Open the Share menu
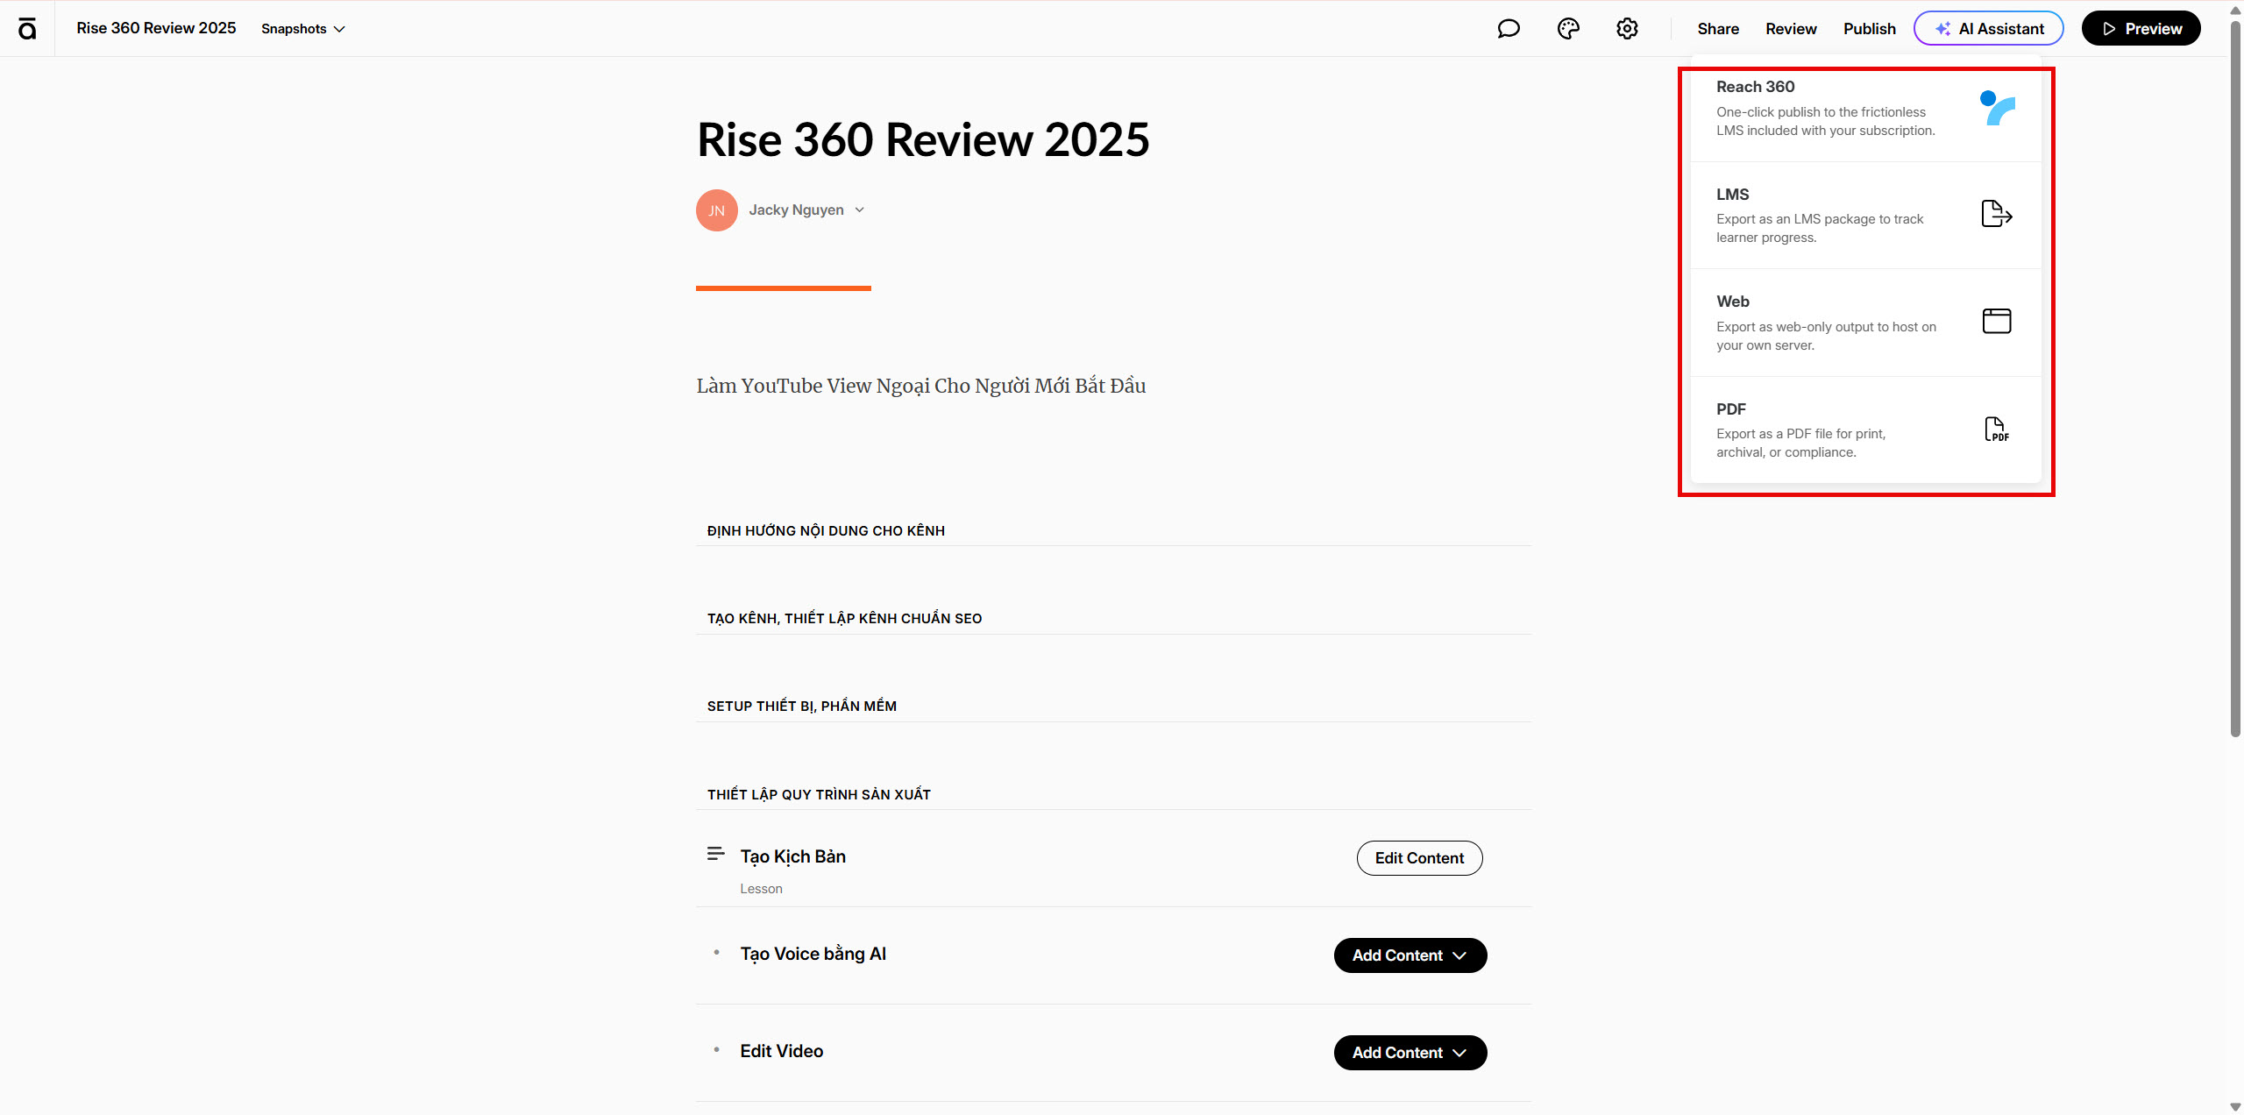 (x=1717, y=29)
